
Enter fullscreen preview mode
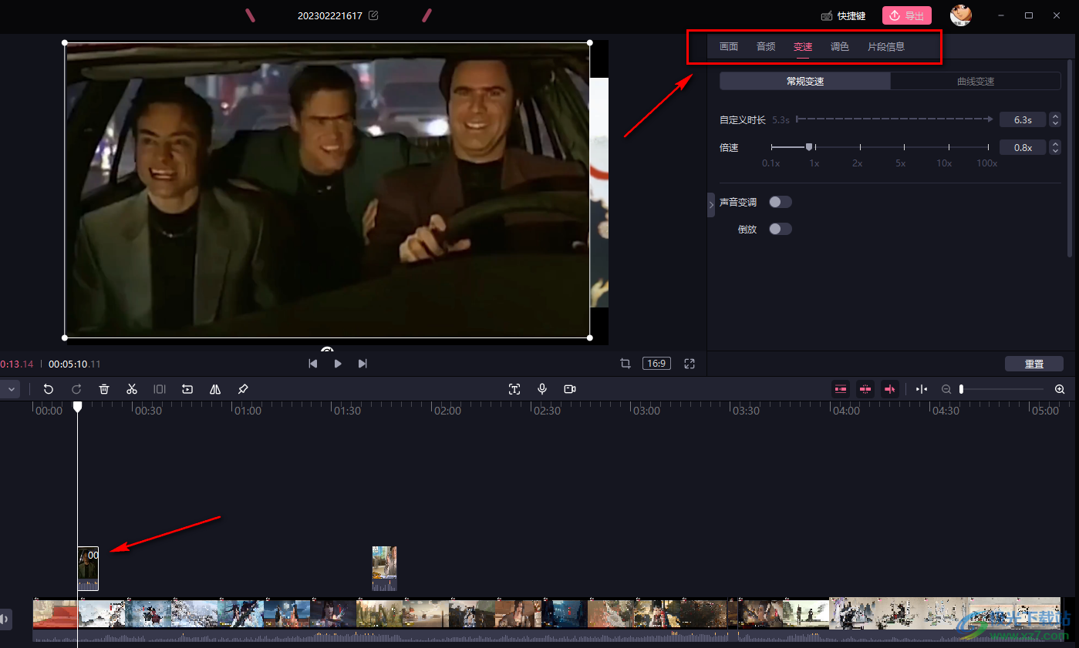690,364
